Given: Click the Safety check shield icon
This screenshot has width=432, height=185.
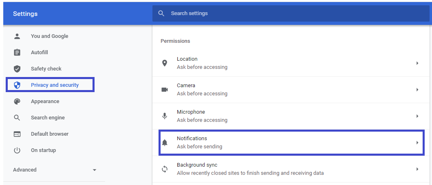Looking at the screenshot, I should tap(17, 69).
